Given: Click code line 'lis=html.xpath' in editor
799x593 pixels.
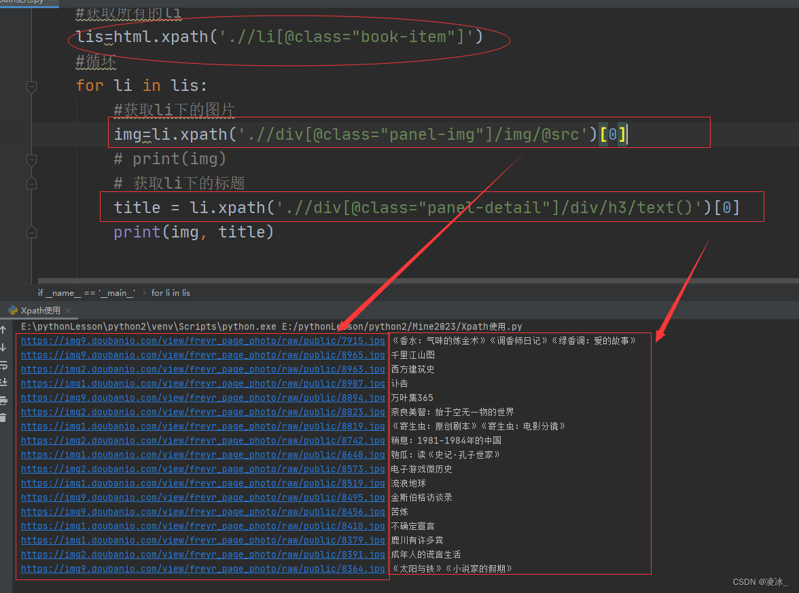Looking at the screenshot, I should (x=279, y=37).
